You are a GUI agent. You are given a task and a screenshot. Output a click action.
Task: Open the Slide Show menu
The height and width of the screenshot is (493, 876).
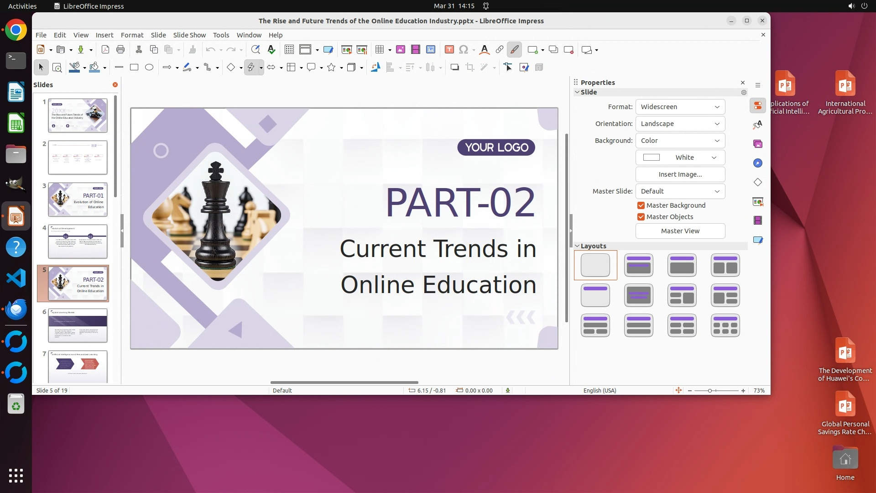tap(189, 35)
